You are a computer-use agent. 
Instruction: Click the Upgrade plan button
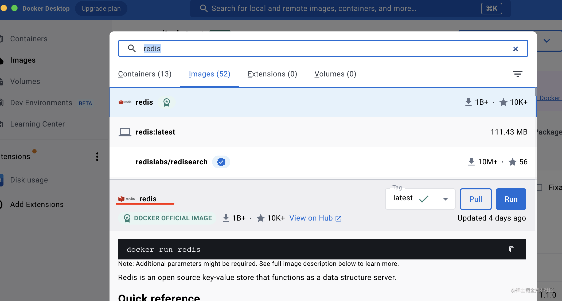(101, 9)
